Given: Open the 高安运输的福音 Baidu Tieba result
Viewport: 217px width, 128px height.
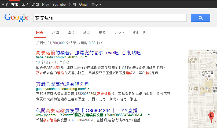Looking at the screenshot, I should coord(88,52).
